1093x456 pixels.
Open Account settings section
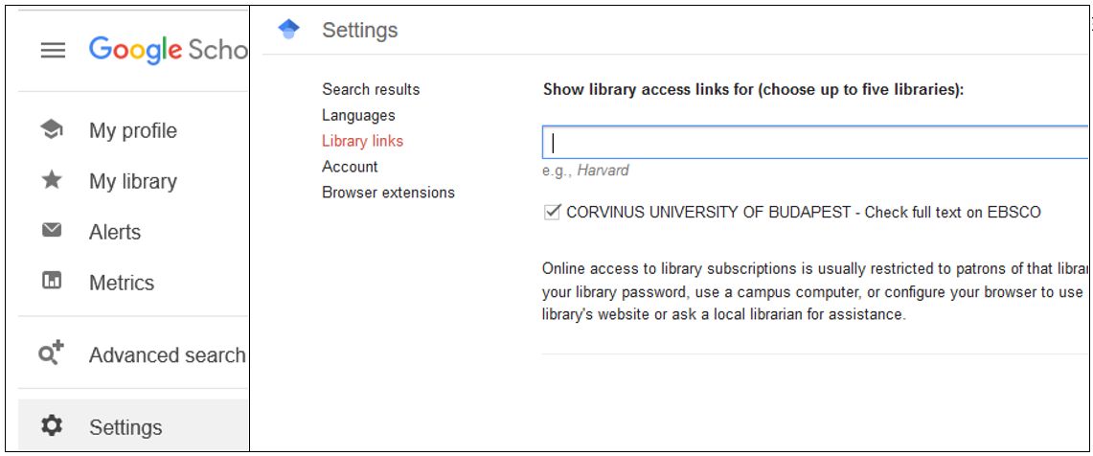(x=350, y=167)
